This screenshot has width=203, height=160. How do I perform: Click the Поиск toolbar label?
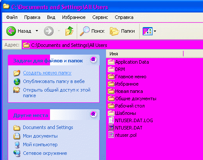coord(98,31)
